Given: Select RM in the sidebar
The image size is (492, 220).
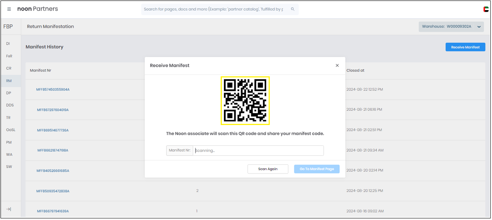Looking at the screenshot, I should point(9,81).
